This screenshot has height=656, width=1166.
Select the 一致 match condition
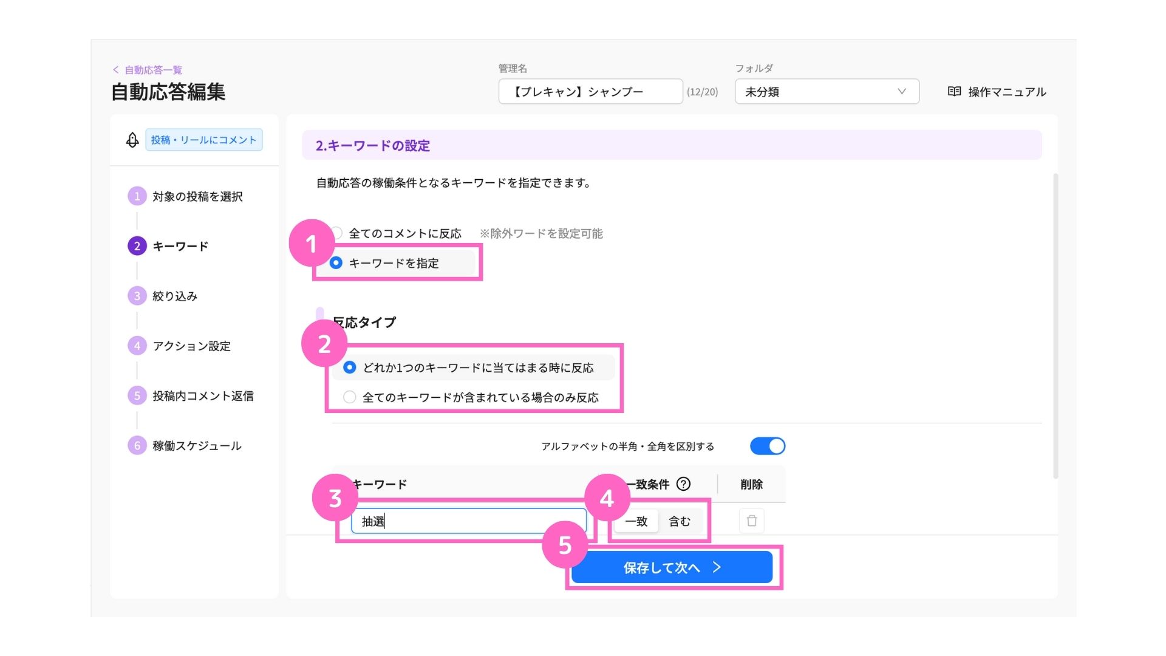click(636, 521)
